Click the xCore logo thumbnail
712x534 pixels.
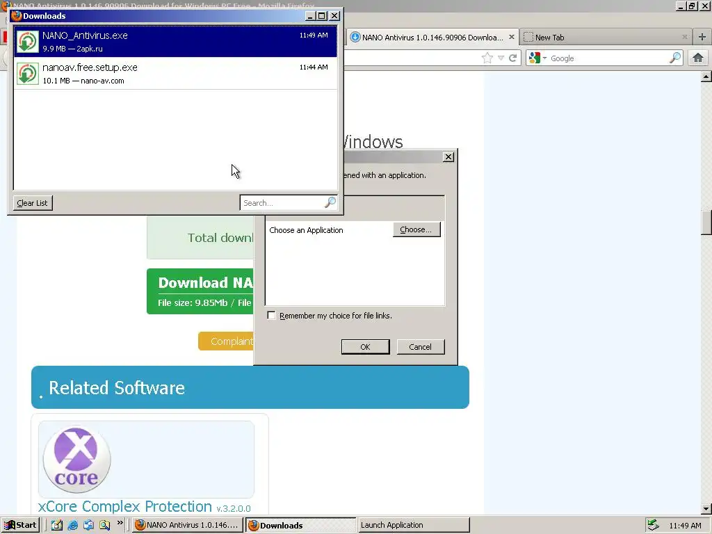click(76, 460)
